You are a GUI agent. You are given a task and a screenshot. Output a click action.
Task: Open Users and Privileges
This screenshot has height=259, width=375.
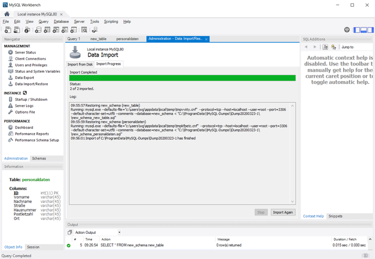tap(31, 65)
